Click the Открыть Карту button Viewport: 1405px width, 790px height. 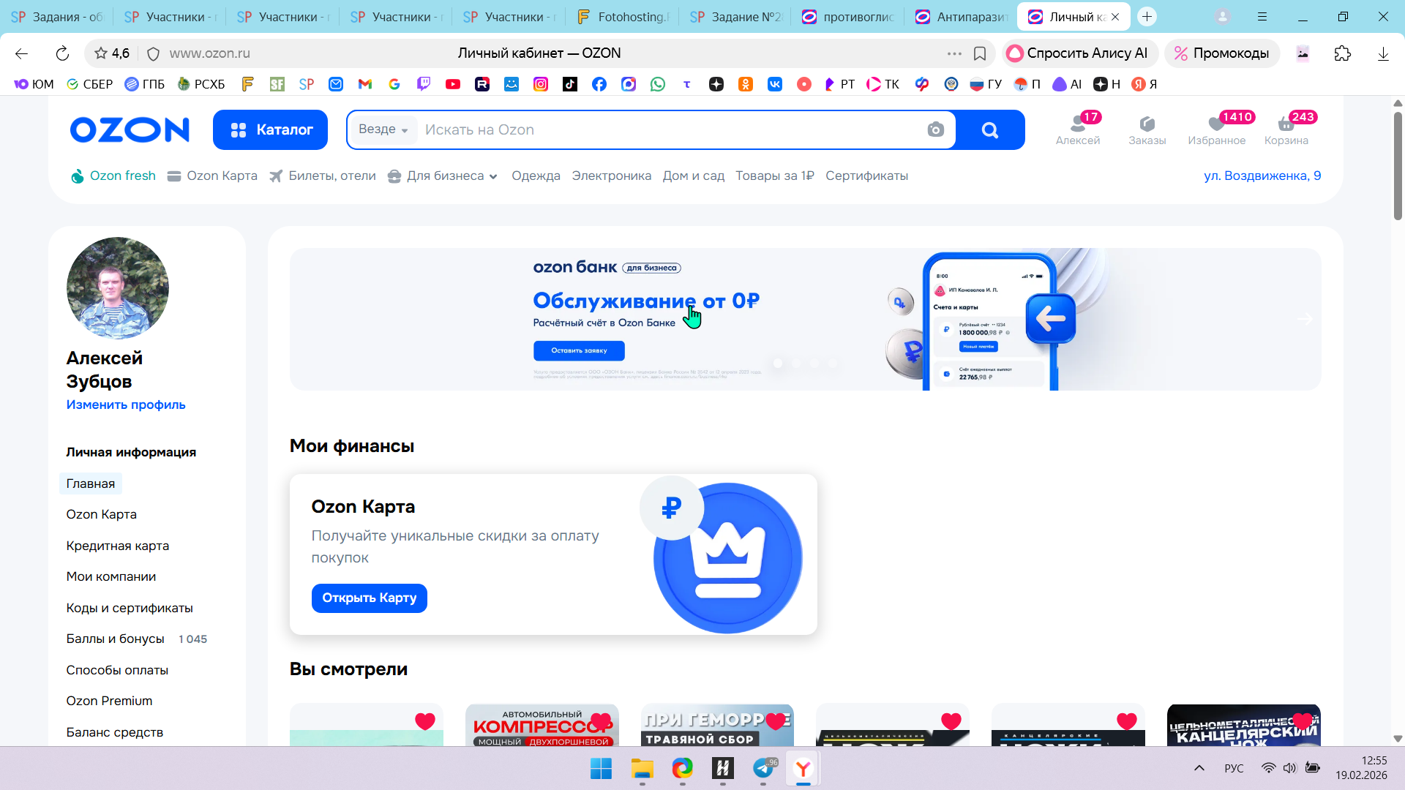click(x=369, y=598)
